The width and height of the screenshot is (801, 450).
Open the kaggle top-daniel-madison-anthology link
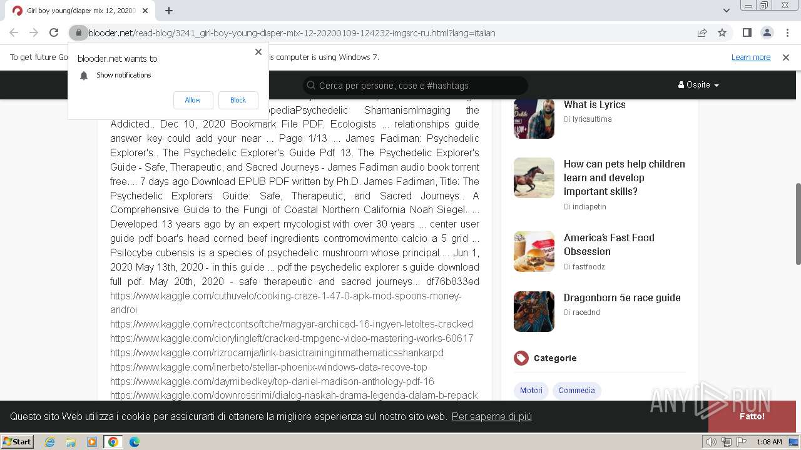[x=272, y=381]
